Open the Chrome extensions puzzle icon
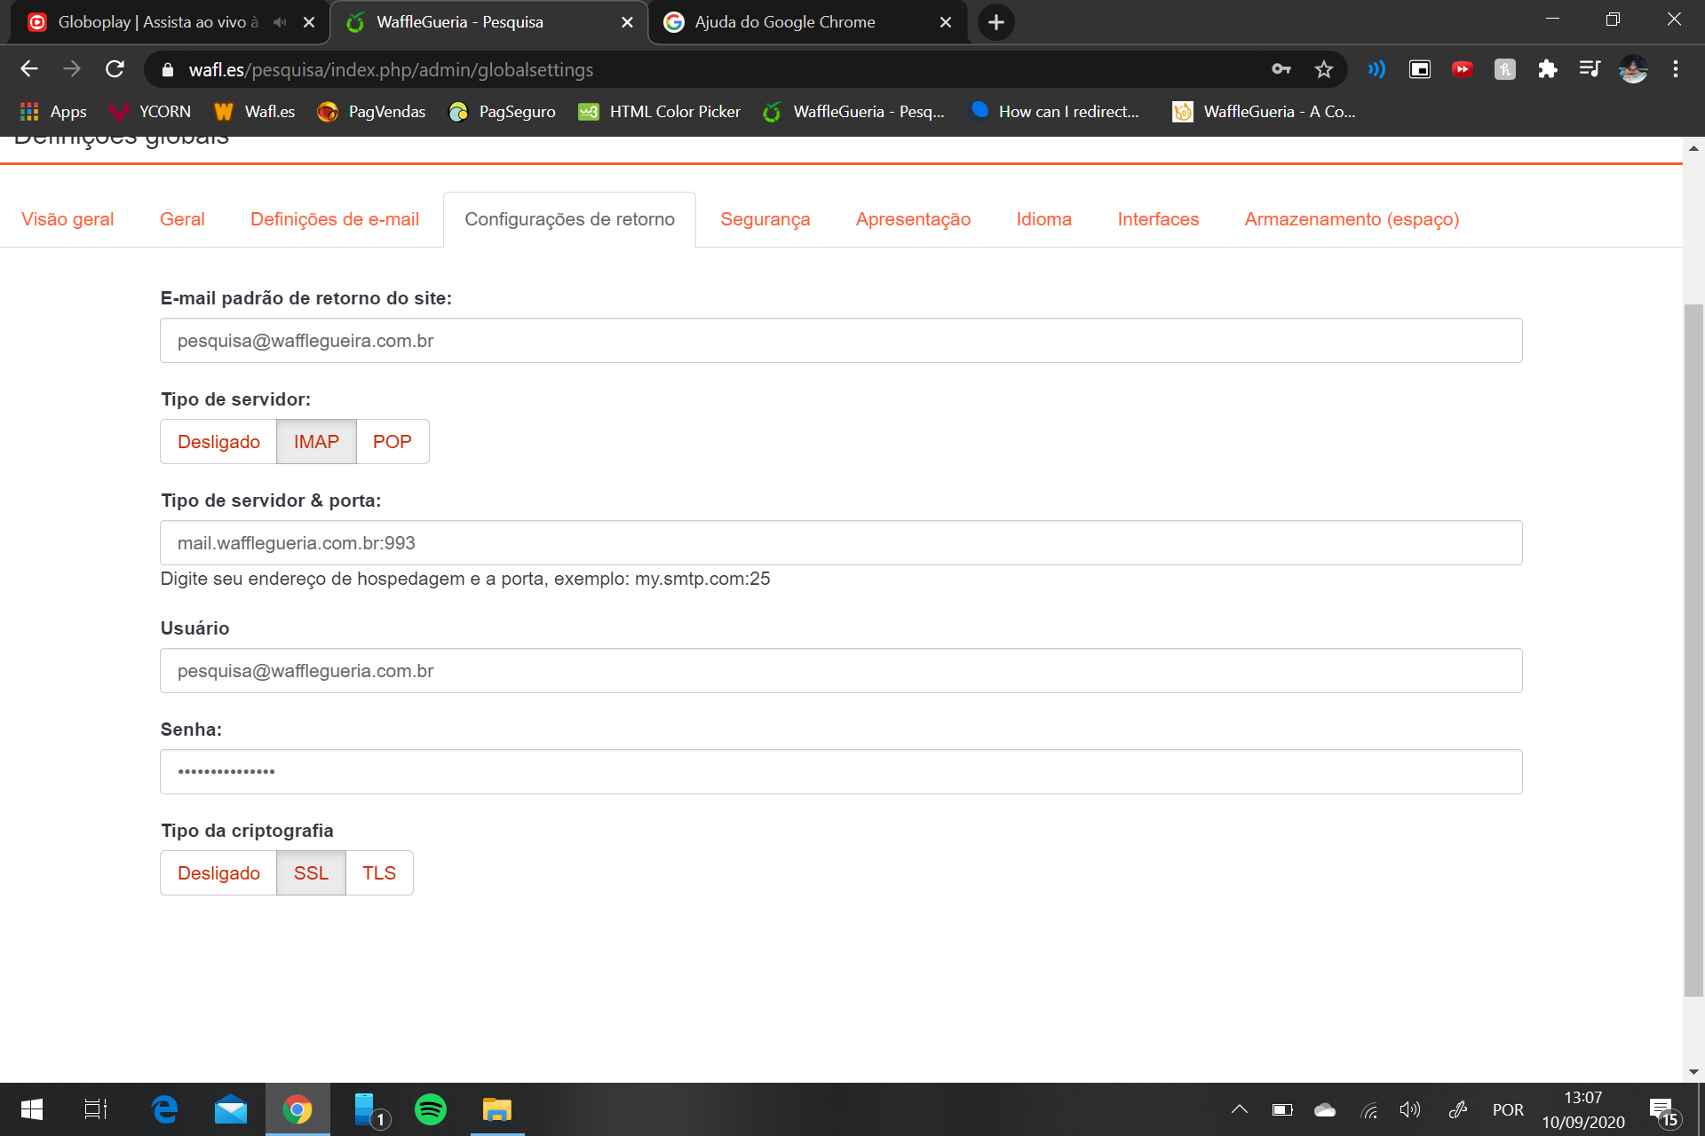1705x1136 pixels. 1547,69
